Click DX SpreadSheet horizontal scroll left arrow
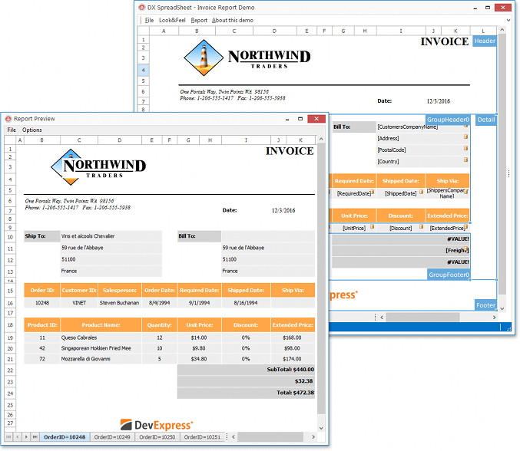Viewport: 520px width, 451px height. coord(382,318)
